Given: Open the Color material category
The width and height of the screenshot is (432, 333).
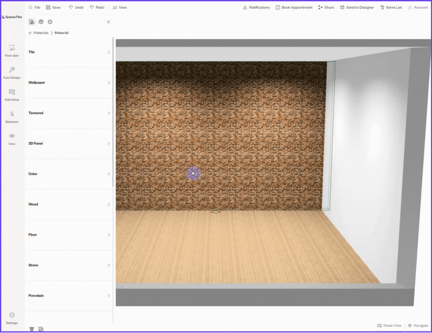Looking at the screenshot, I should (x=69, y=174).
